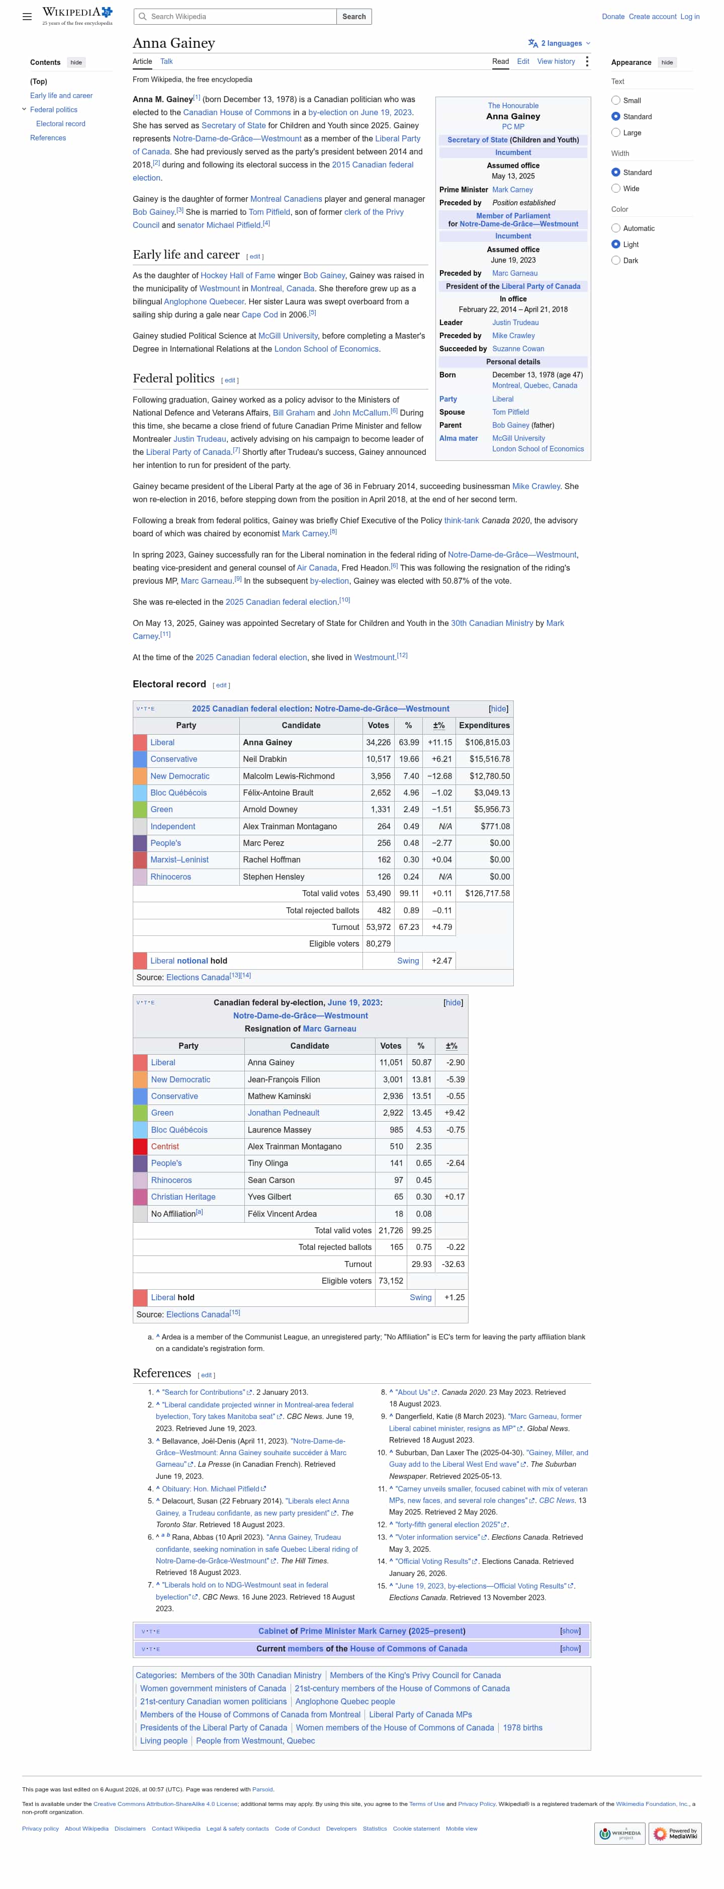Click the Search button
This screenshot has height=1889, width=724.
pyautogui.click(x=354, y=16)
